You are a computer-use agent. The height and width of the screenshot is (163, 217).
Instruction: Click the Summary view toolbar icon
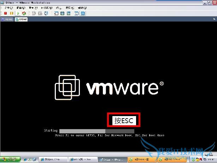76,13
